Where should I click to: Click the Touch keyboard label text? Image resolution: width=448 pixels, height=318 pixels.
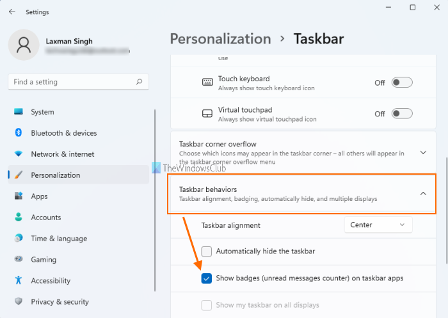coord(244,79)
